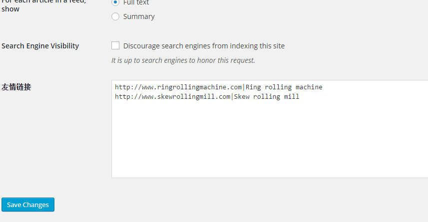Click the Full text option label
428x222 pixels.
tap(136, 2)
